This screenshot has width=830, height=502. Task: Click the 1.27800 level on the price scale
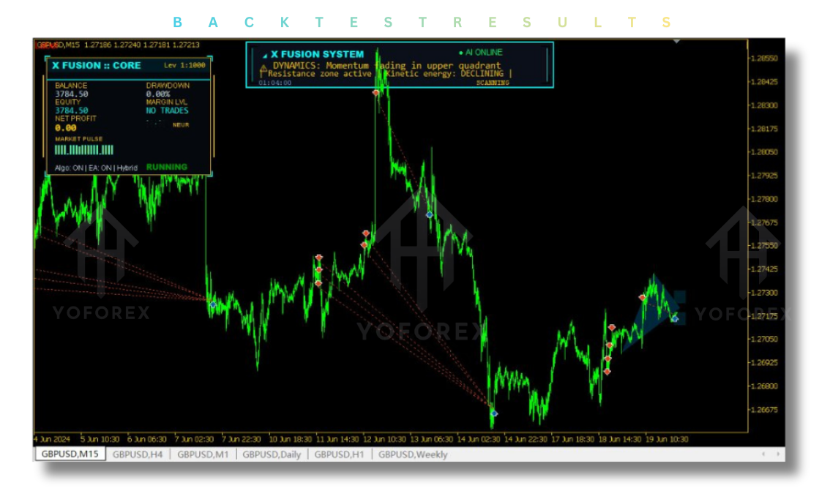[763, 199]
